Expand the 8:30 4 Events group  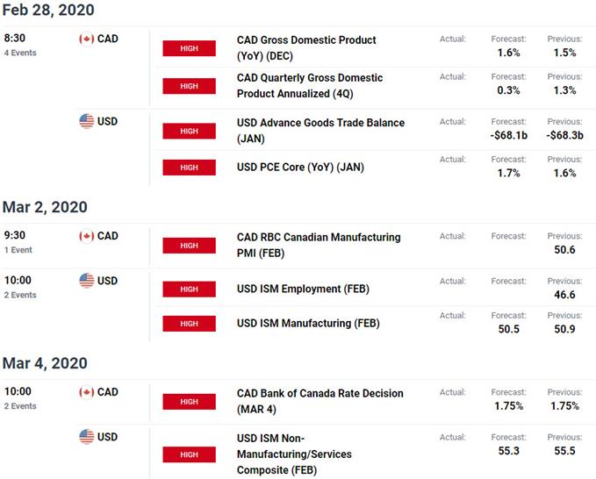coord(20,45)
